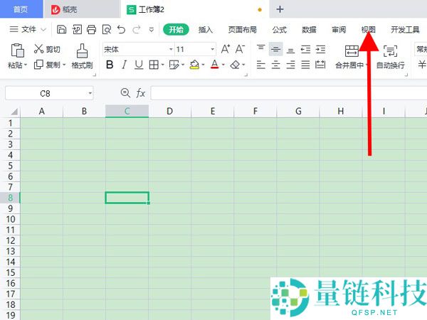Undo the last action

pyautogui.click(x=121, y=29)
